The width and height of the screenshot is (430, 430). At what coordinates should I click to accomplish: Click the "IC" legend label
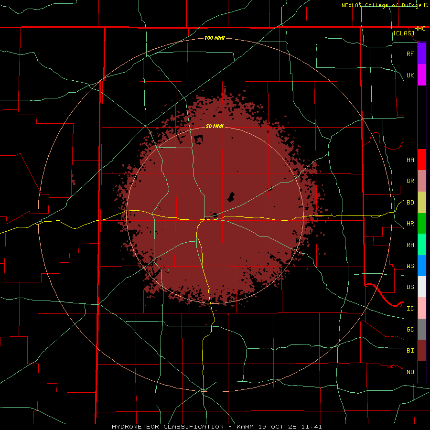410,309
